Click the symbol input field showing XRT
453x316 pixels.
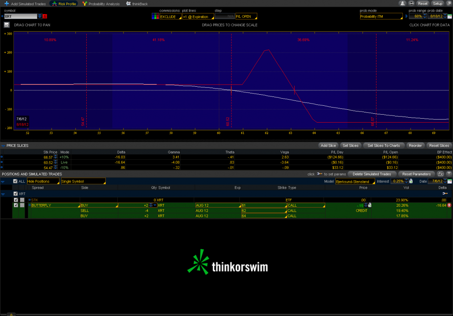point(21,16)
